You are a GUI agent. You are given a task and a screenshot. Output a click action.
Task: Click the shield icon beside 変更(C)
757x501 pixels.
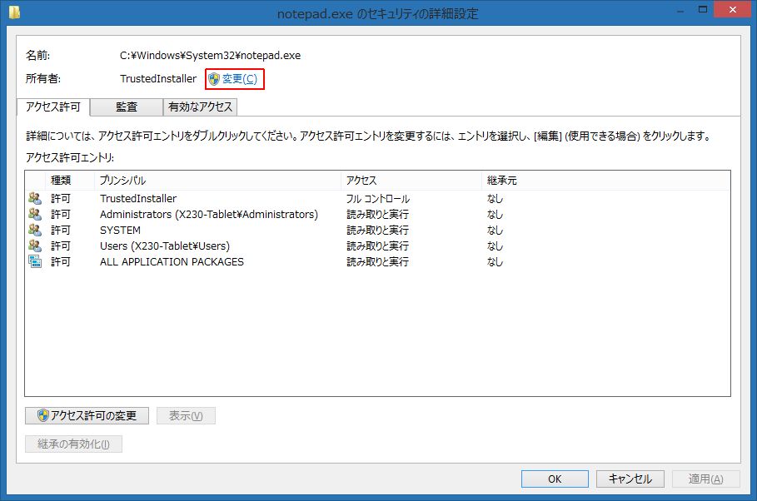(x=214, y=79)
